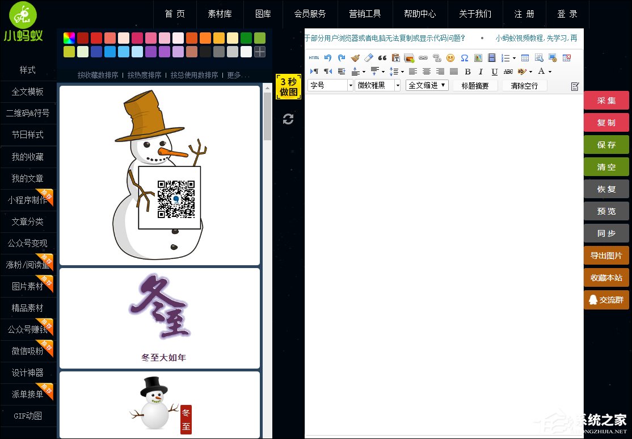The image size is (632, 439).
Task: Switch editor to HTML source mode
Action: [314, 58]
